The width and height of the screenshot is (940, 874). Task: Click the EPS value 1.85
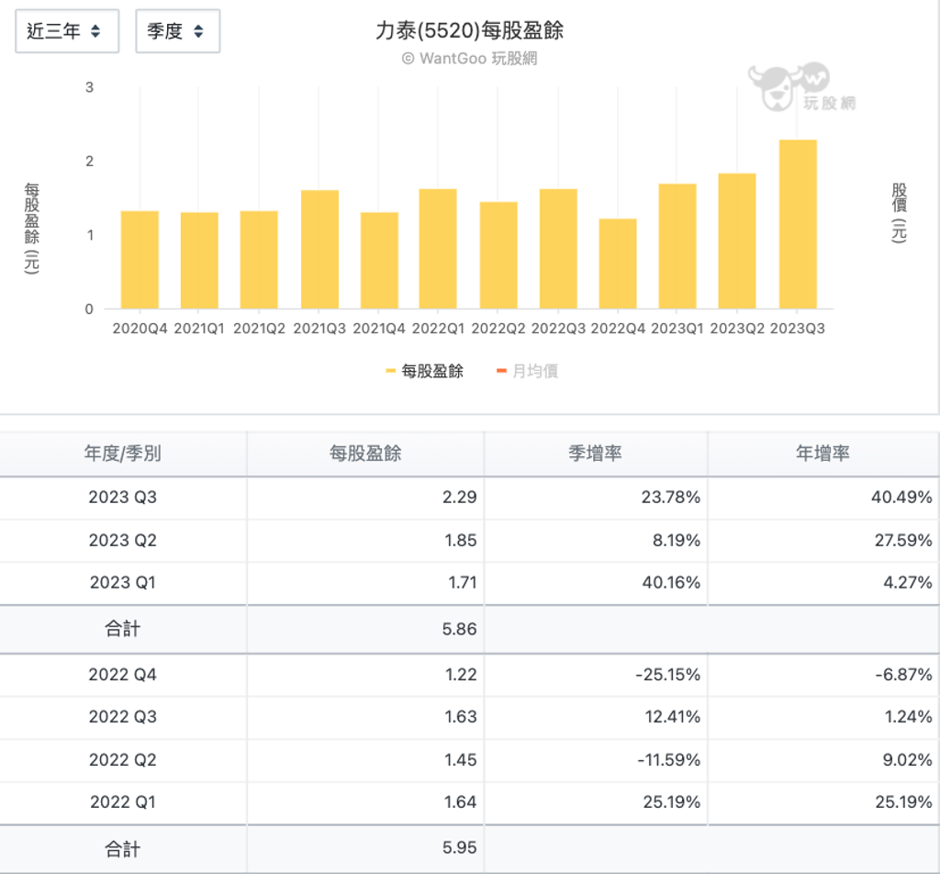pos(461,540)
